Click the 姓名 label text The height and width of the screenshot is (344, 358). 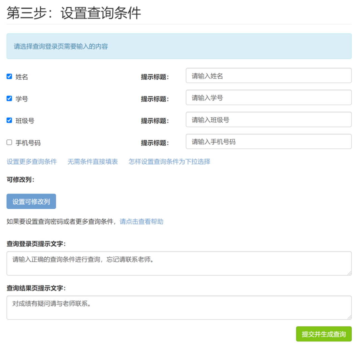(22, 77)
